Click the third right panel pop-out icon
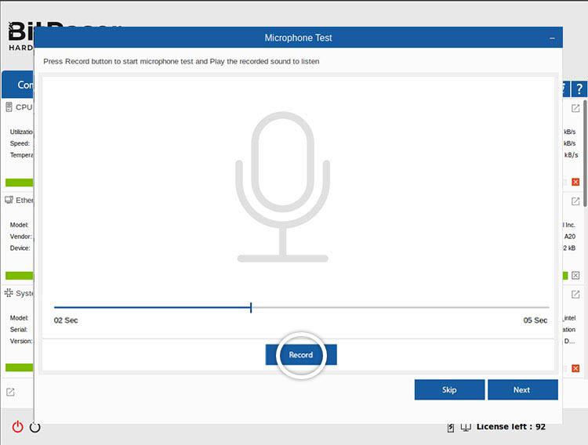This screenshot has width=588, height=445. 575,294
